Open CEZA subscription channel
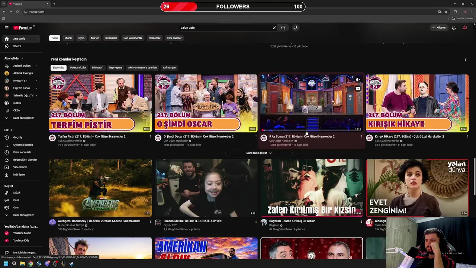Screen dimensions: 476x268 tap(22, 111)
